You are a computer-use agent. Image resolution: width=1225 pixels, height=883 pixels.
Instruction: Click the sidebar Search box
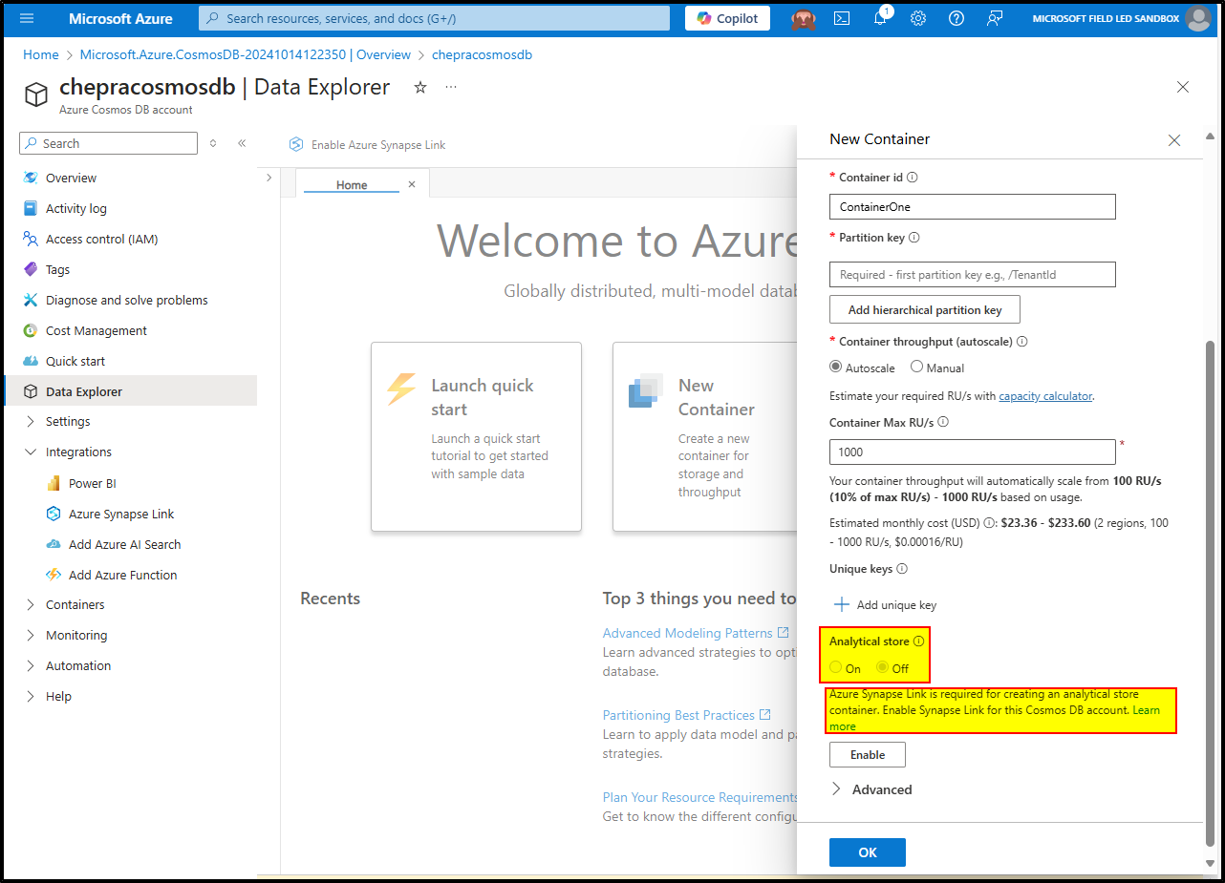(x=109, y=143)
